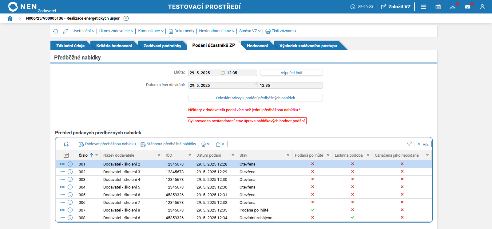Click the user profile icon
This screenshot has height=229, width=492.
[x=482, y=7]
